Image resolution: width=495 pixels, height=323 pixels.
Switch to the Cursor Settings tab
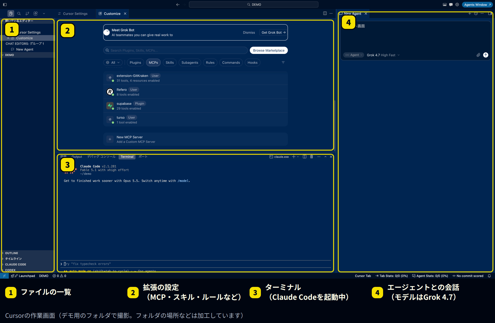[x=73, y=13]
